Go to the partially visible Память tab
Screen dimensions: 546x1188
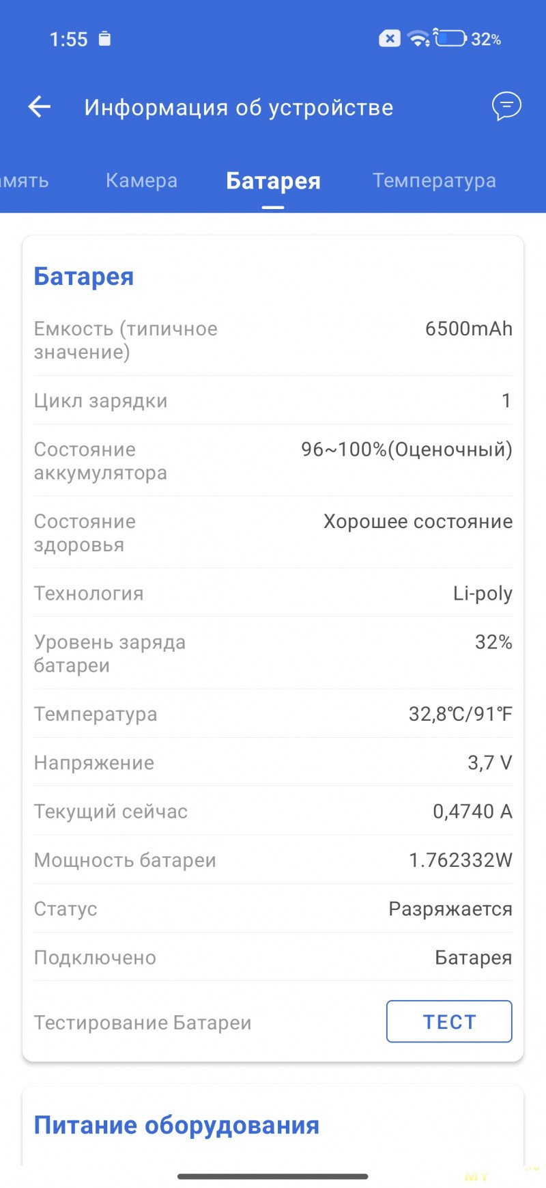pyautogui.click(x=24, y=180)
